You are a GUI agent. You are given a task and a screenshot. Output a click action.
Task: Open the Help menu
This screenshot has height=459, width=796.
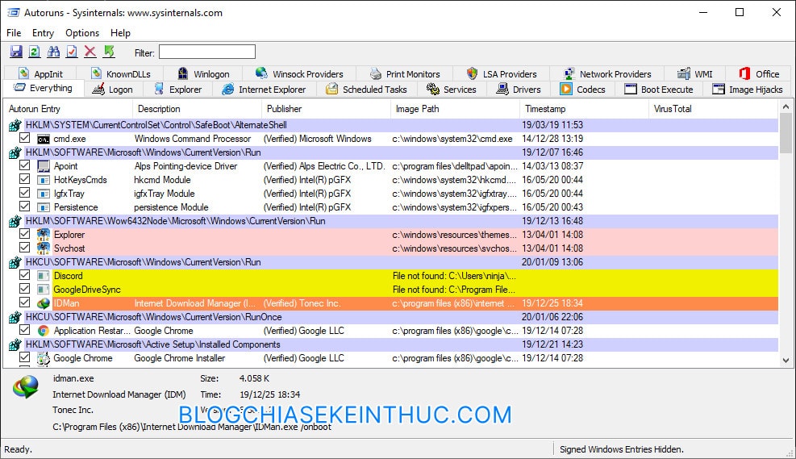click(120, 33)
